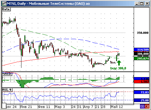The width and height of the screenshot is (151, 110).
Task: Click the green buy arrow marker on chart
Action: coord(119,63)
